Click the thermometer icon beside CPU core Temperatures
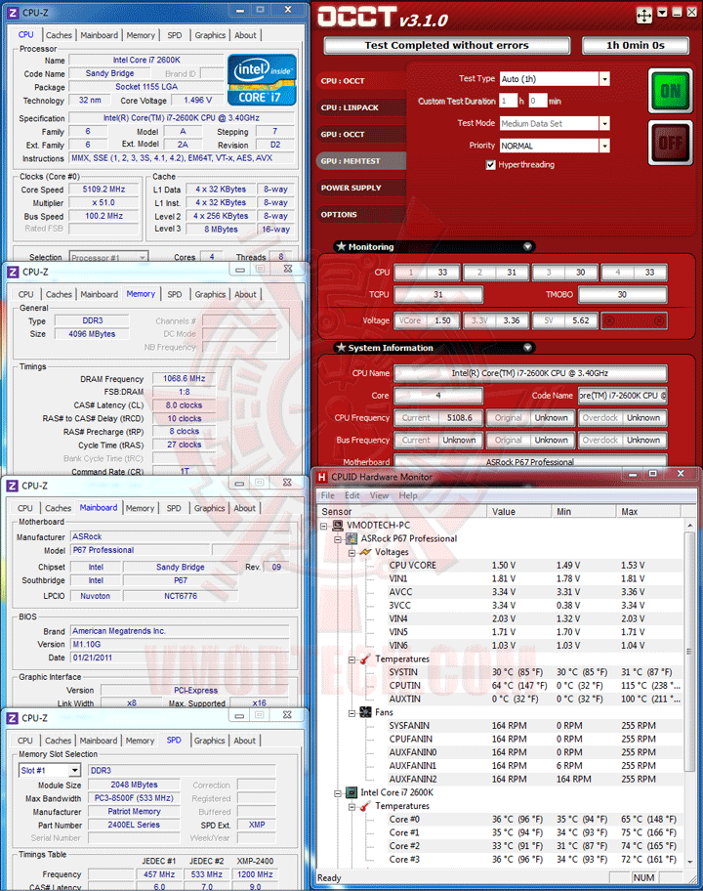 (x=366, y=806)
